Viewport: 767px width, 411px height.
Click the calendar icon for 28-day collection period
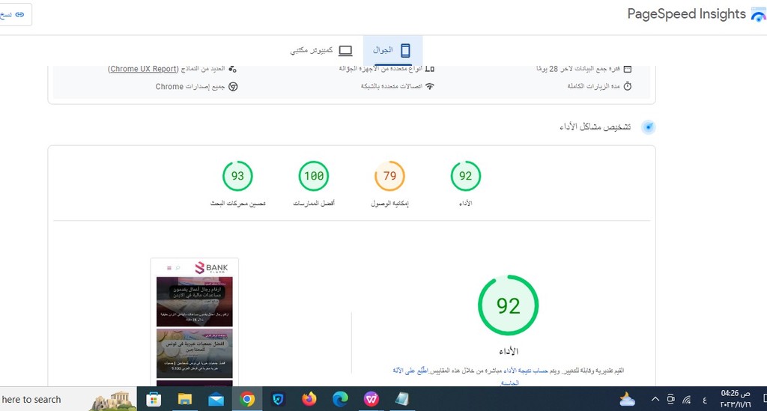[x=628, y=69]
